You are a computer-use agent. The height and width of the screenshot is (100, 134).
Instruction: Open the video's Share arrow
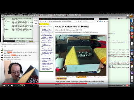coord(131,15)
